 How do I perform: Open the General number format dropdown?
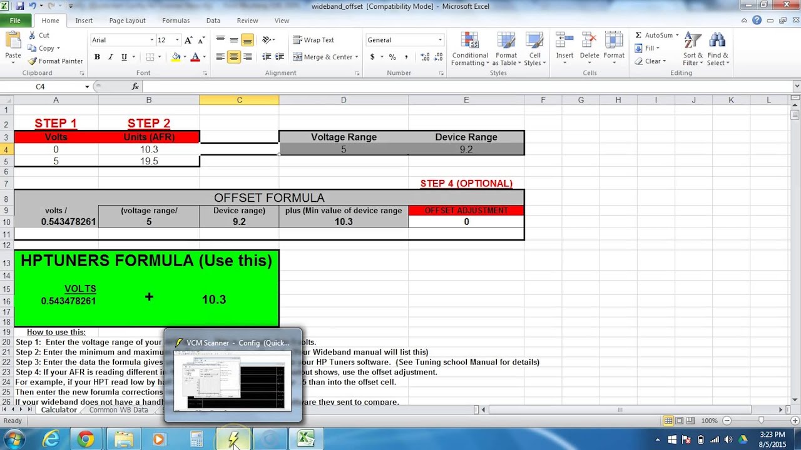point(440,40)
